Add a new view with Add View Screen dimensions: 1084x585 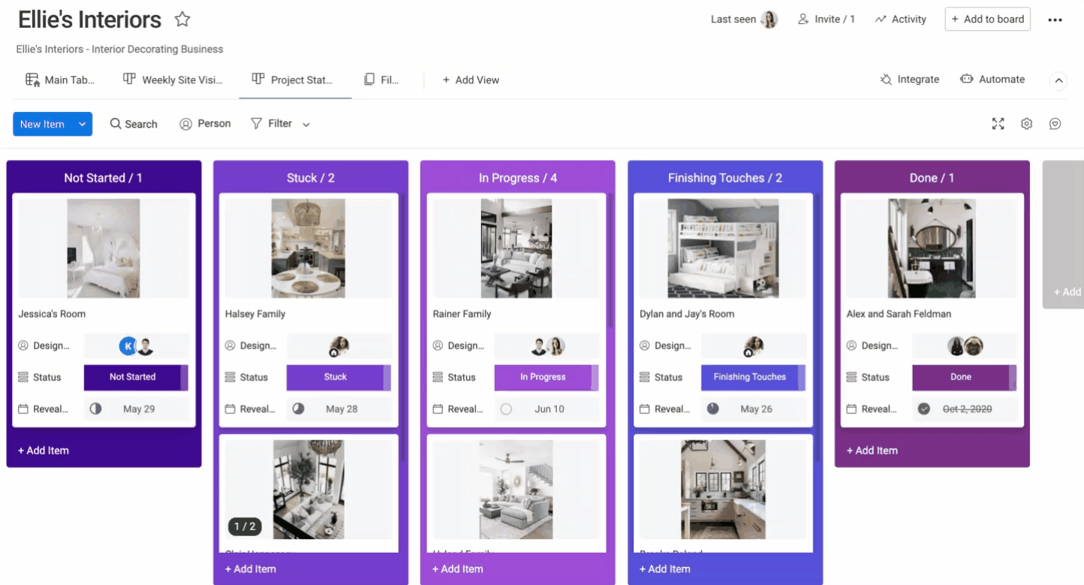pos(471,80)
